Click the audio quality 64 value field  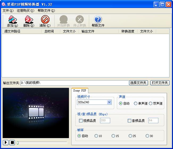(x=153, y=121)
